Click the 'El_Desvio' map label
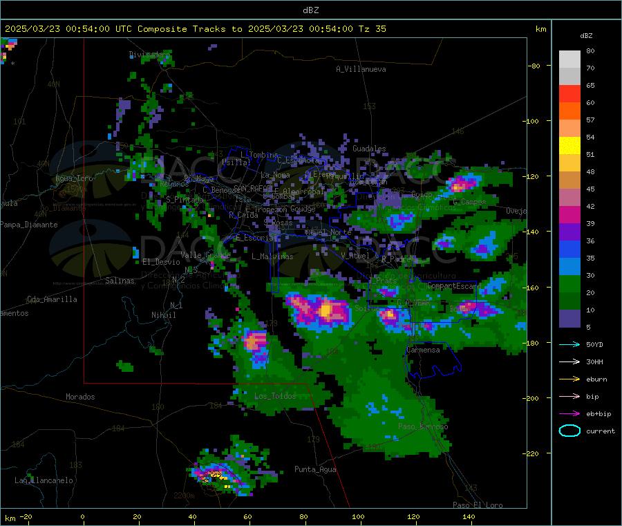The height and width of the screenshot is (526, 622). pos(161,262)
